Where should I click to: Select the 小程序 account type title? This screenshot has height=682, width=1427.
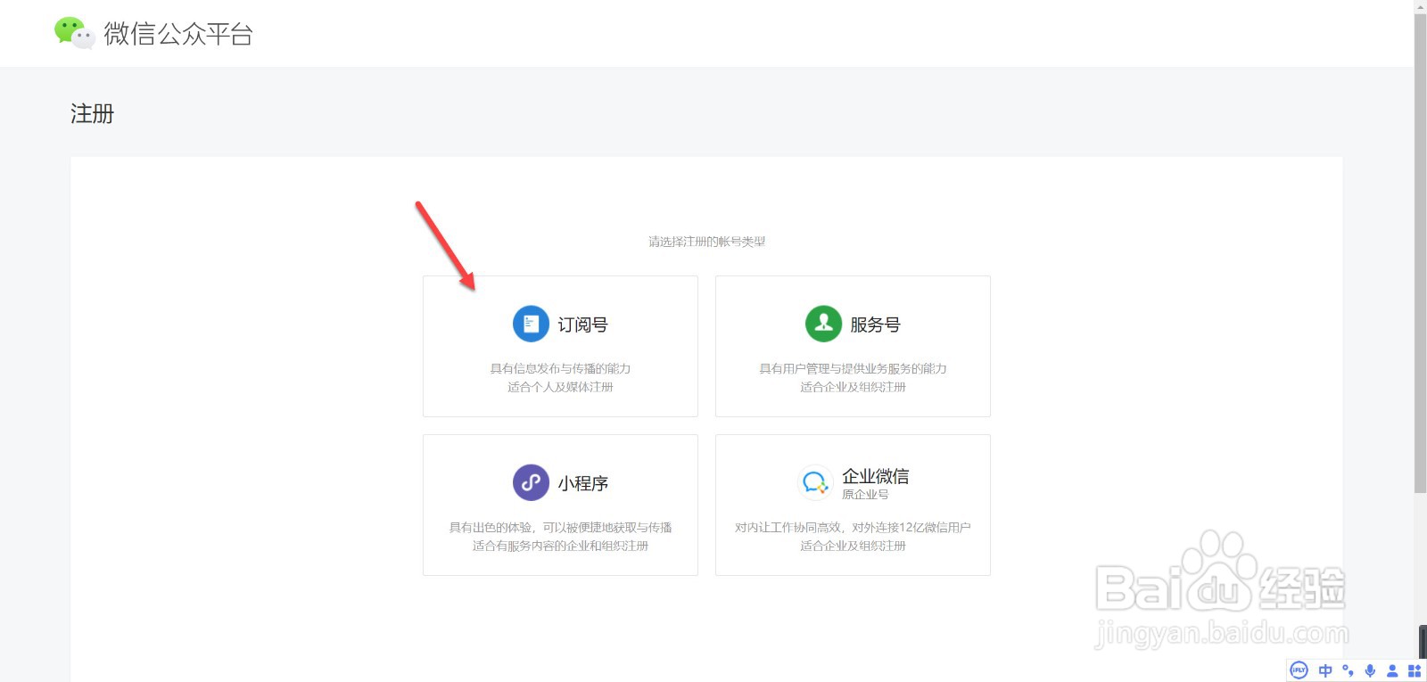pos(582,483)
